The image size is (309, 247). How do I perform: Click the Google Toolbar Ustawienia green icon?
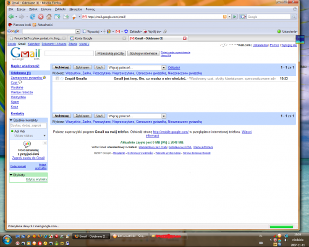click(279, 31)
